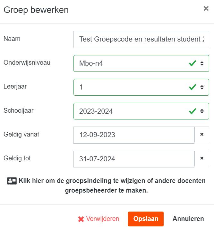Viewport: 214px width, 228px height.
Task: Clear the Geldig vanaf date
Action: tap(202, 134)
